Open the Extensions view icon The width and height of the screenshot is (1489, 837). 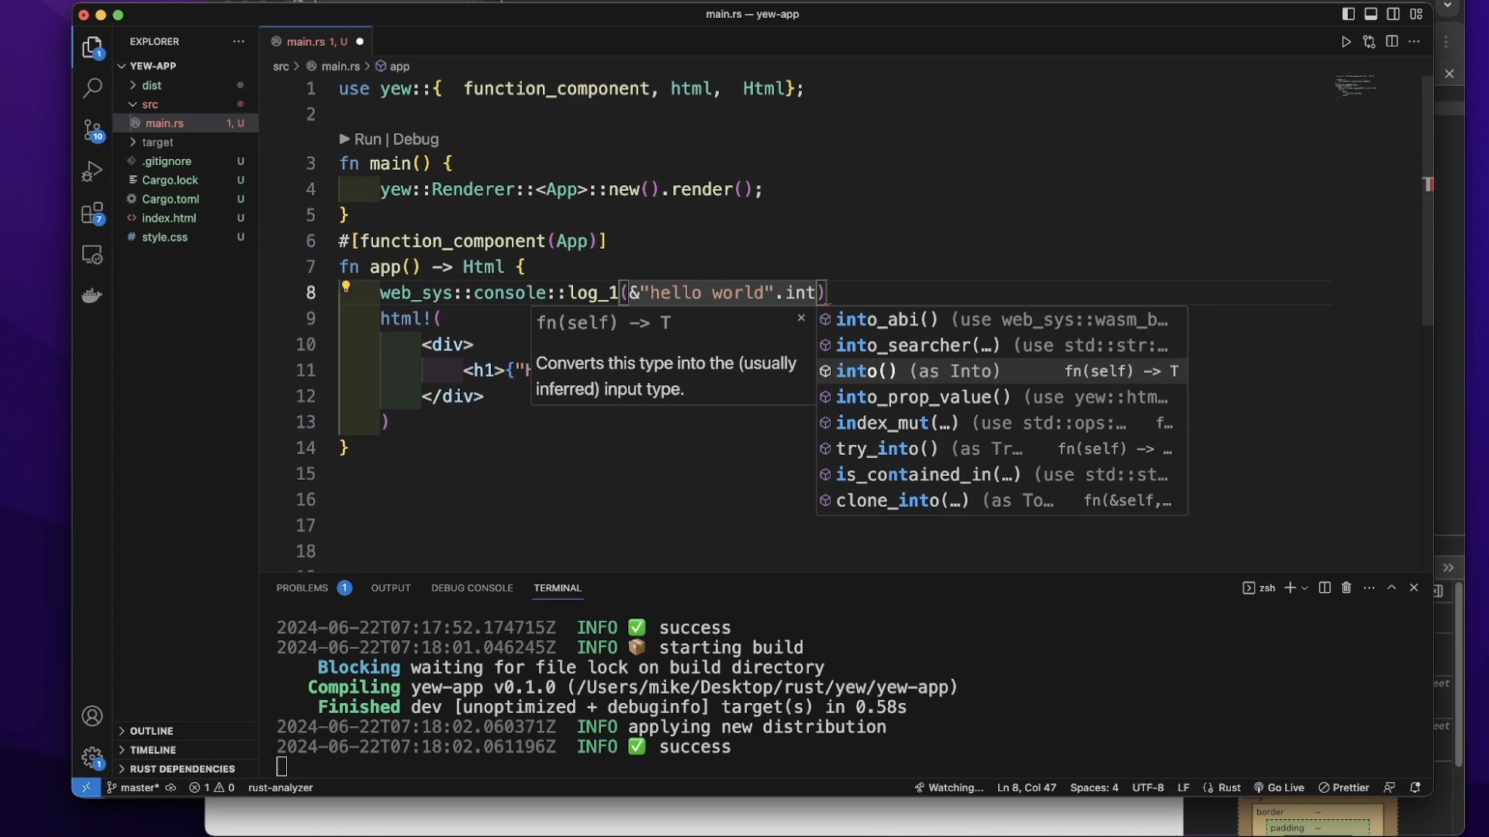tap(92, 213)
